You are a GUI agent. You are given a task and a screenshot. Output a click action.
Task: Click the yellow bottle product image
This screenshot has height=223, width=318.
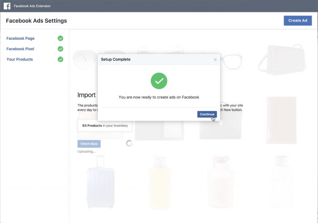[160, 182]
